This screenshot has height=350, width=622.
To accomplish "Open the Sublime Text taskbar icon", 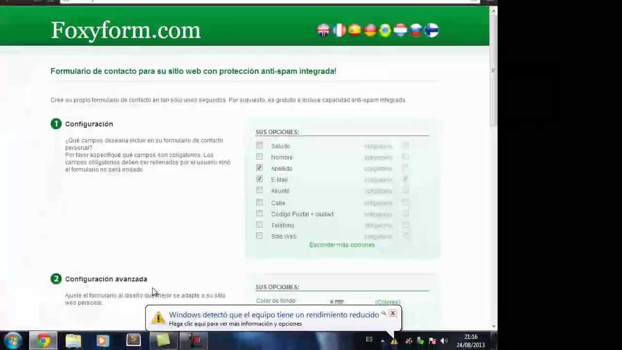I will (x=133, y=340).
